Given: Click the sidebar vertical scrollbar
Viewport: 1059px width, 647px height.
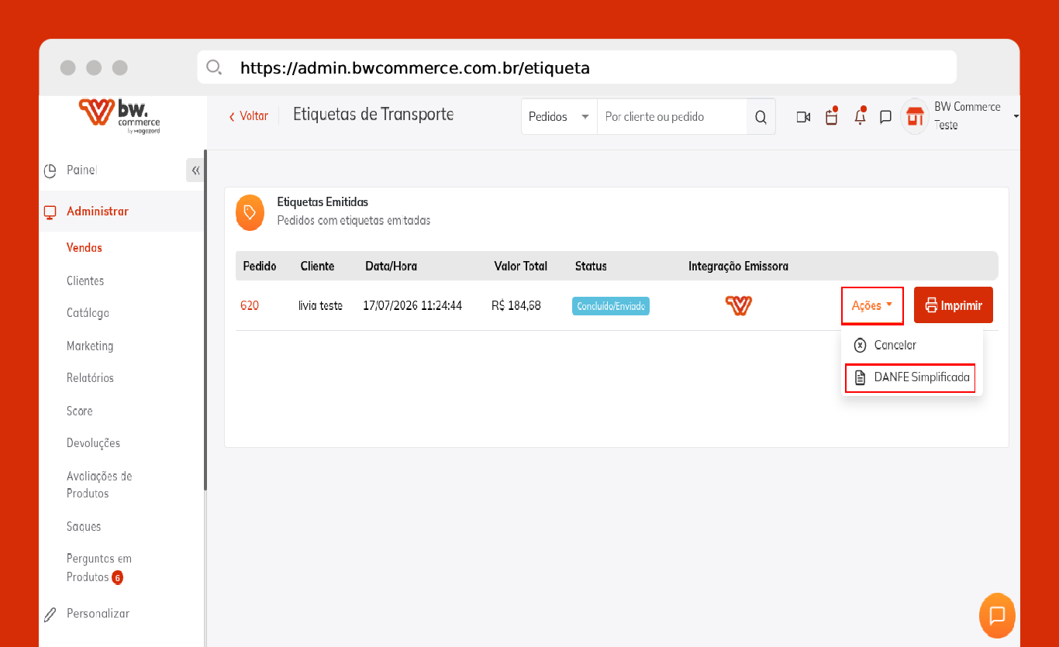Looking at the screenshot, I should click(x=205, y=319).
